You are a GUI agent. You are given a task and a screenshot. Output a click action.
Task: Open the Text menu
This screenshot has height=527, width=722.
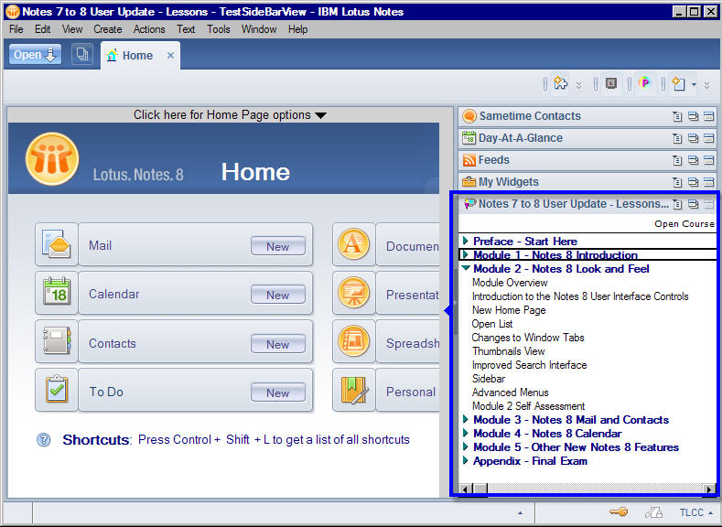point(186,29)
